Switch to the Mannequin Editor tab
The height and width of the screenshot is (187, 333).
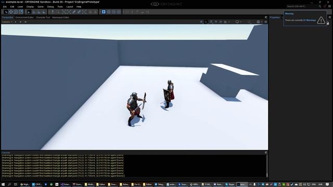60,17
